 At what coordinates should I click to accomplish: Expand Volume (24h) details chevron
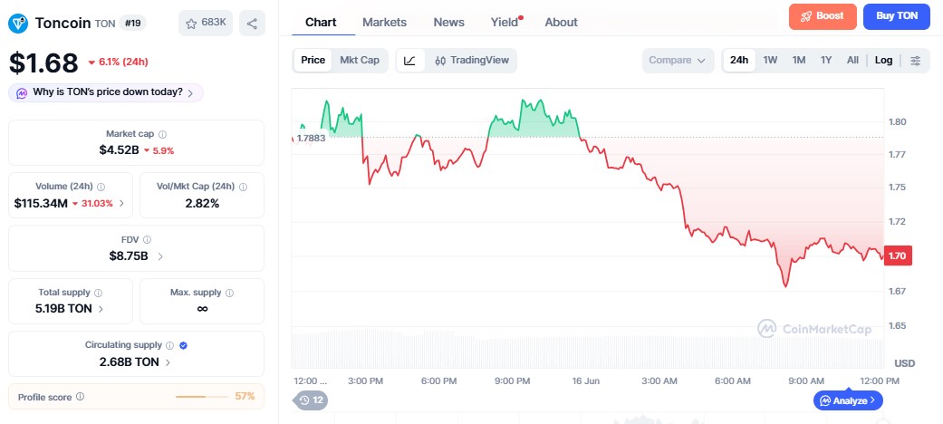122,203
